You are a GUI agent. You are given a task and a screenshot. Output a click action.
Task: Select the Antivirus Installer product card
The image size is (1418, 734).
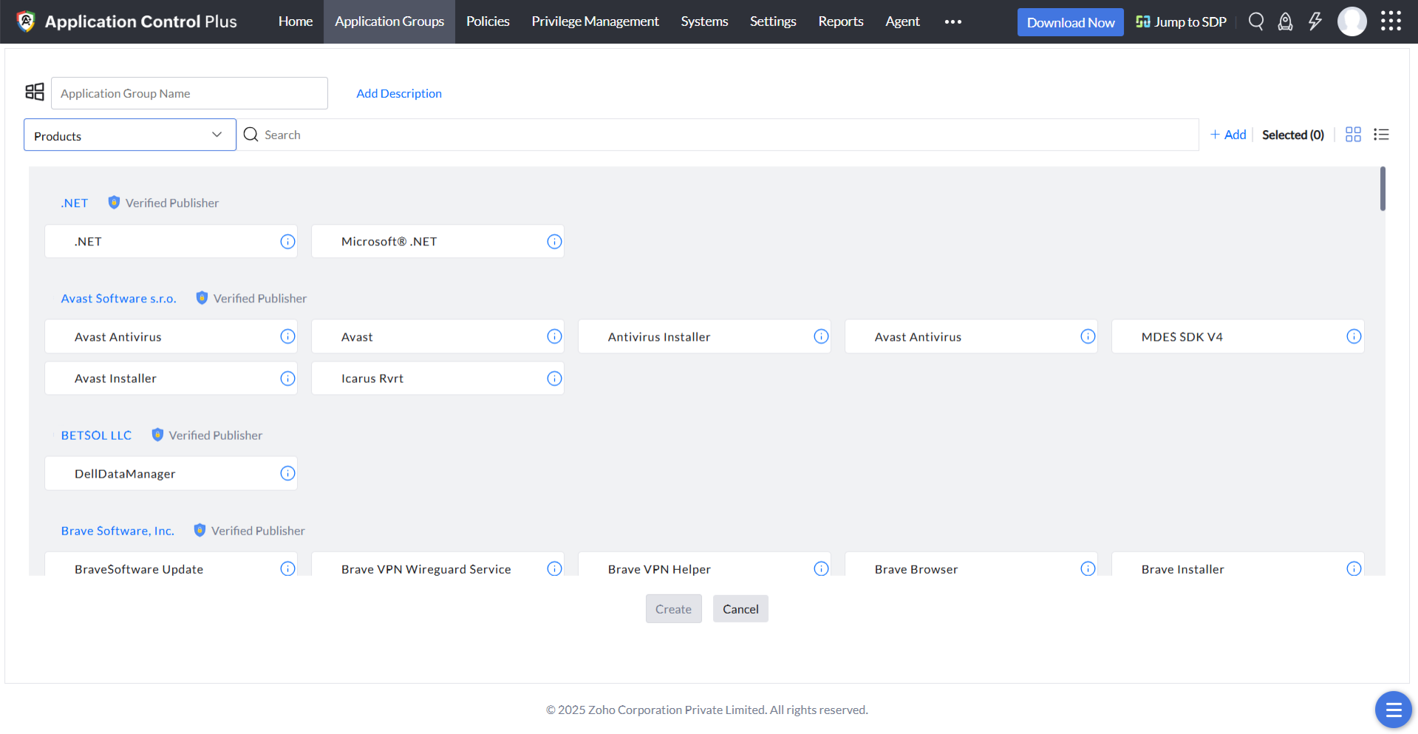pyautogui.click(x=704, y=336)
